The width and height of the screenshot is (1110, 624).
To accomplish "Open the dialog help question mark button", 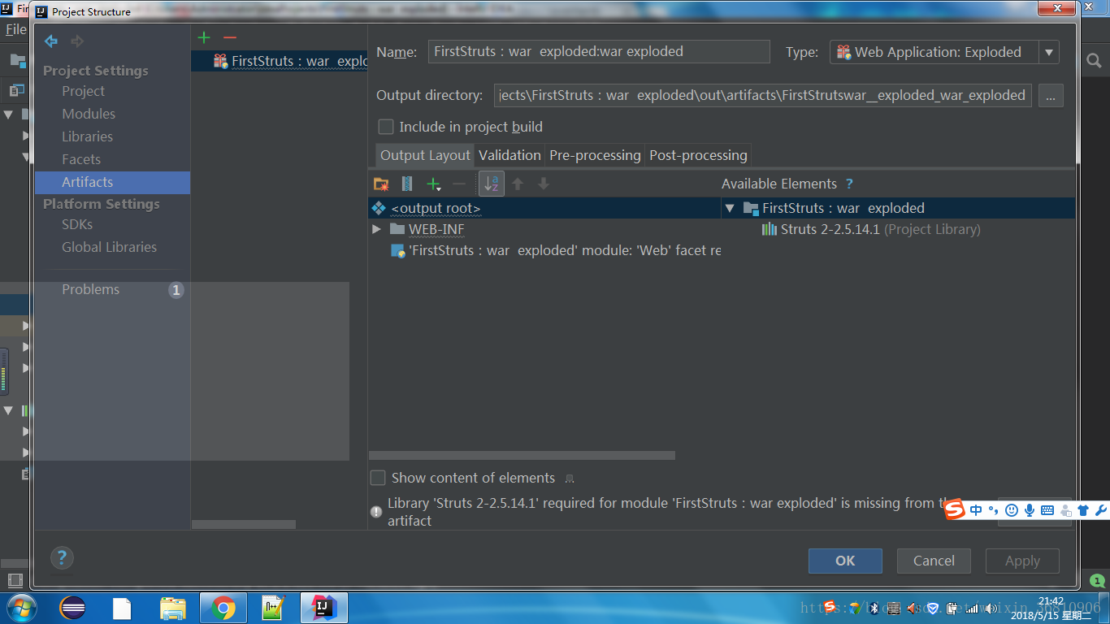I will click(x=62, y=557).
